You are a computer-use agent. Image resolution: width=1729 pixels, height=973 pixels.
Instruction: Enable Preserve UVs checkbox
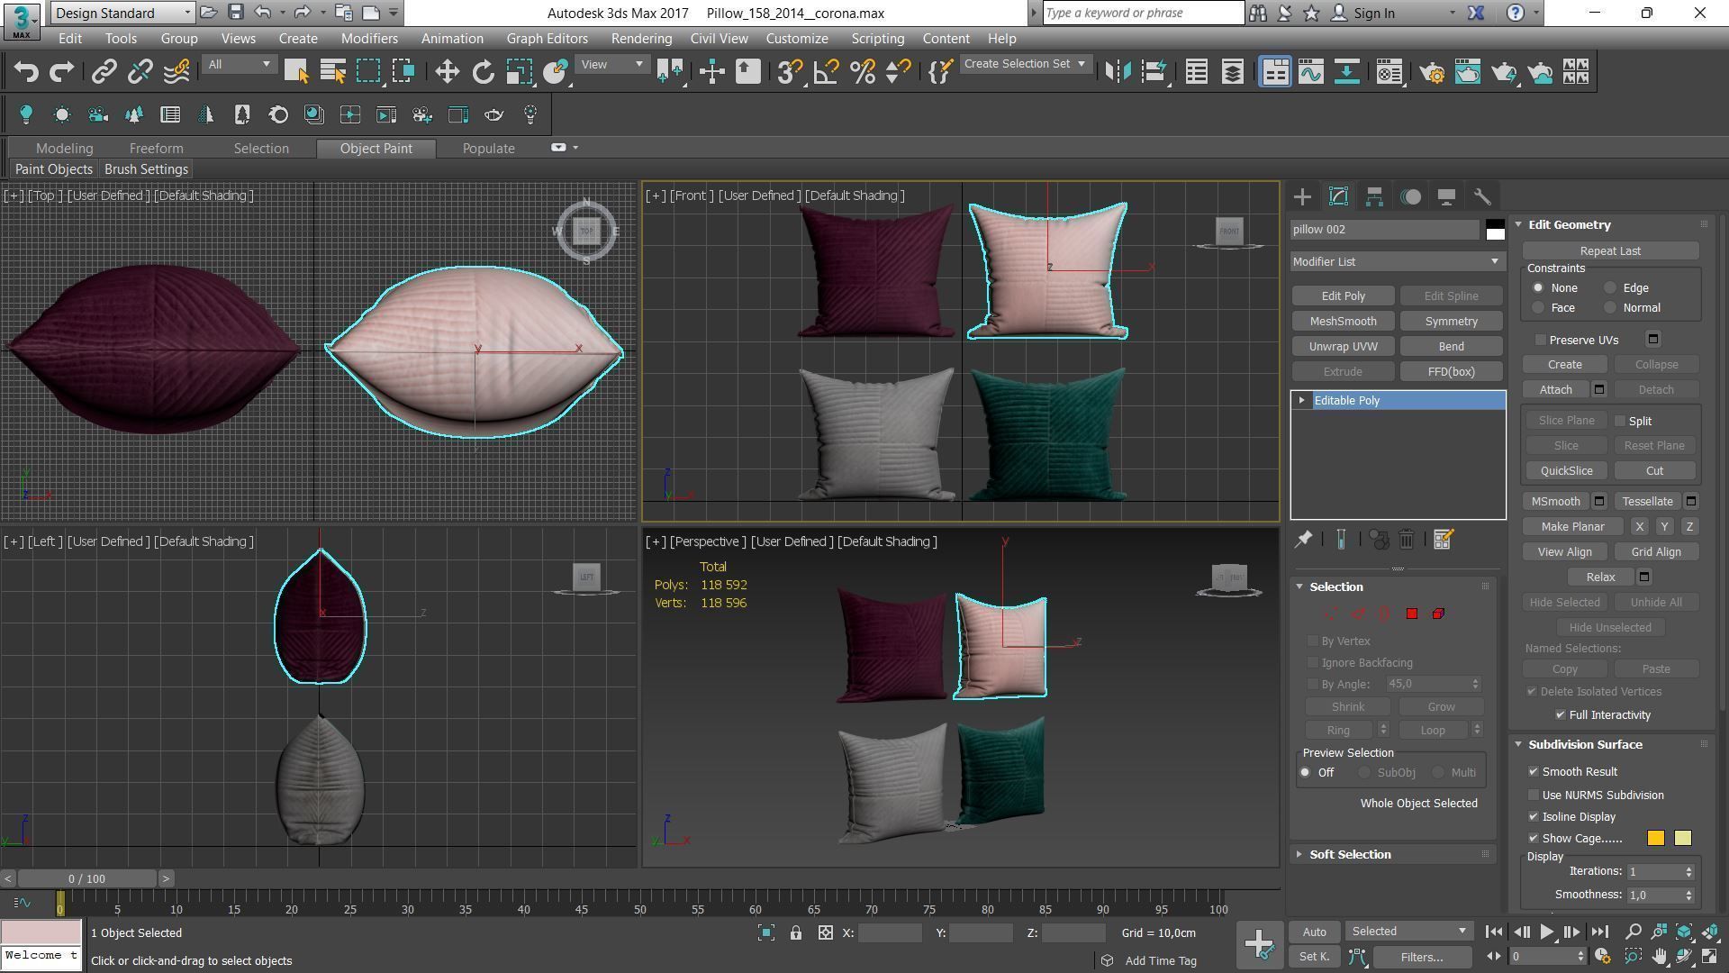tap(1540, 340)
